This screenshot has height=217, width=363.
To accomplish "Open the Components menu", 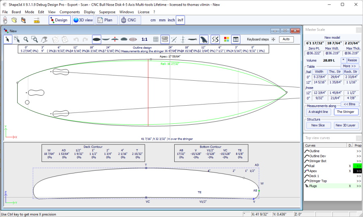I will (x=70, y=12).
